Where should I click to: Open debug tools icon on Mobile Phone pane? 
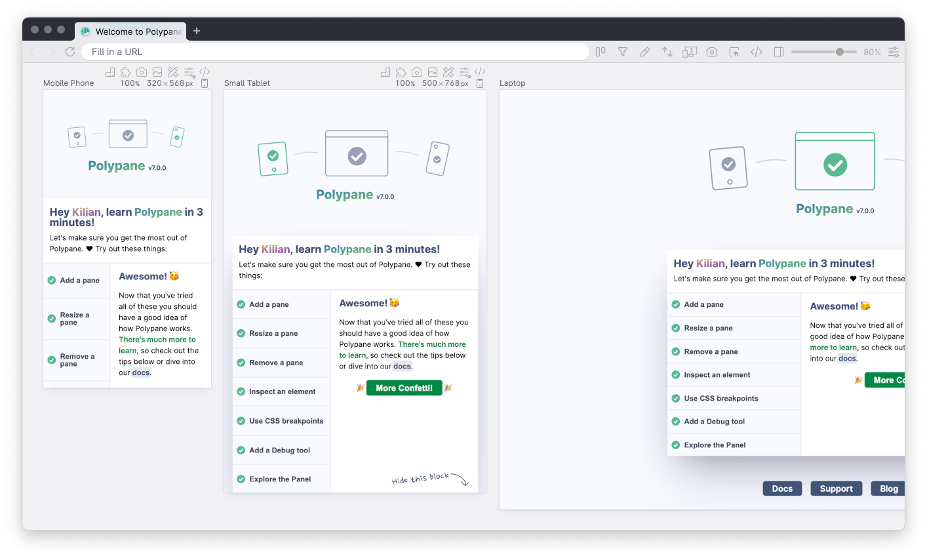173,72
